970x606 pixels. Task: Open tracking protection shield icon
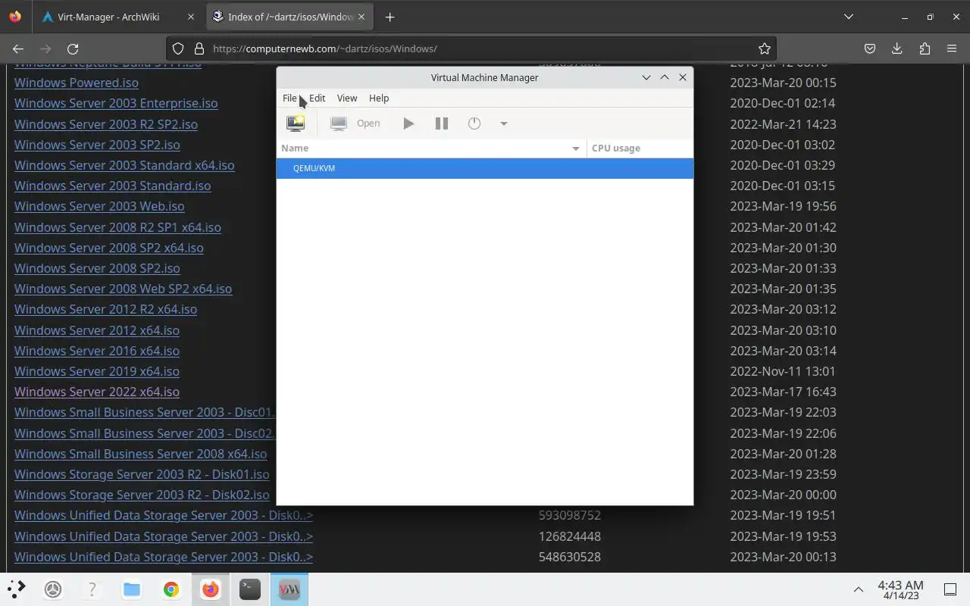(178, 48)
